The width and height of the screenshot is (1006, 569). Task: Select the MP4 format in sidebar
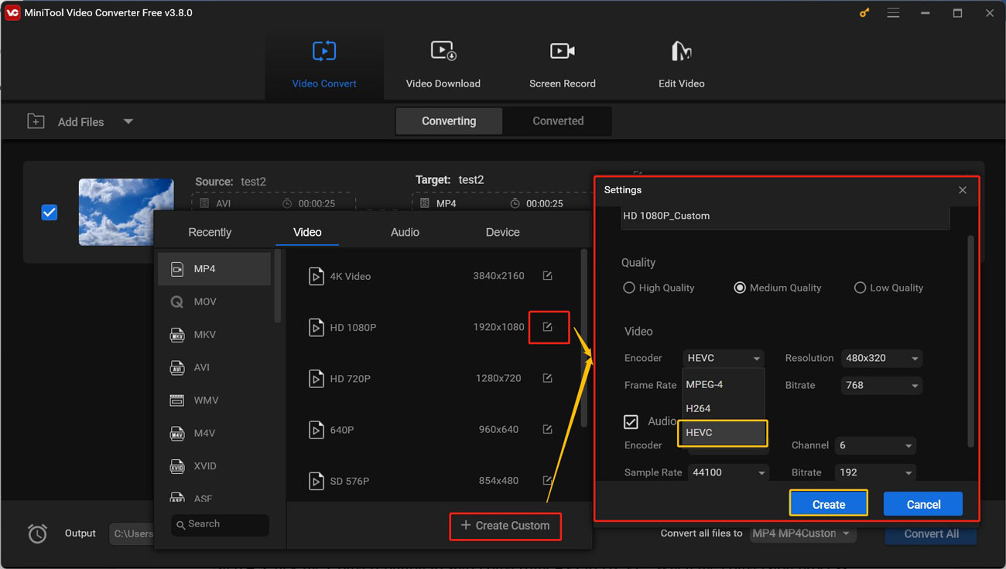click(214, 269)
